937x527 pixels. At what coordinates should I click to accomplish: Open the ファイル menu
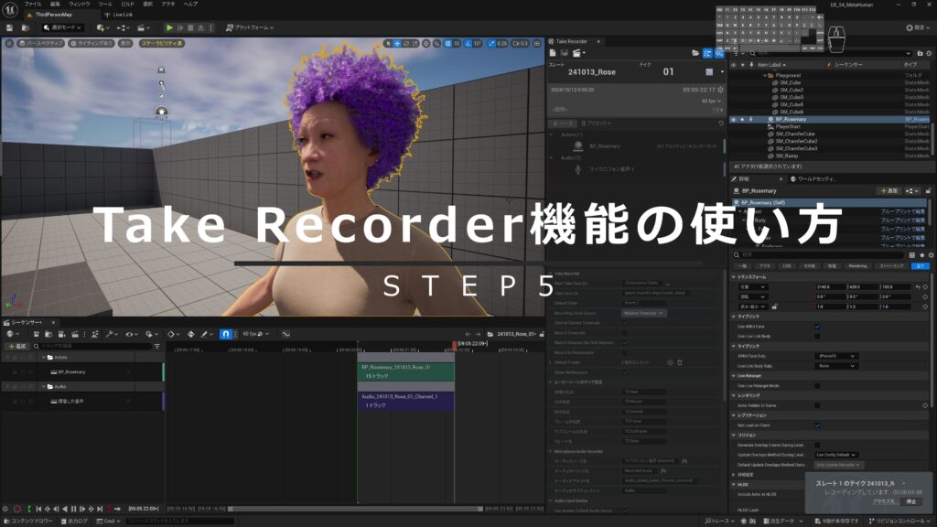click(33, 4)
